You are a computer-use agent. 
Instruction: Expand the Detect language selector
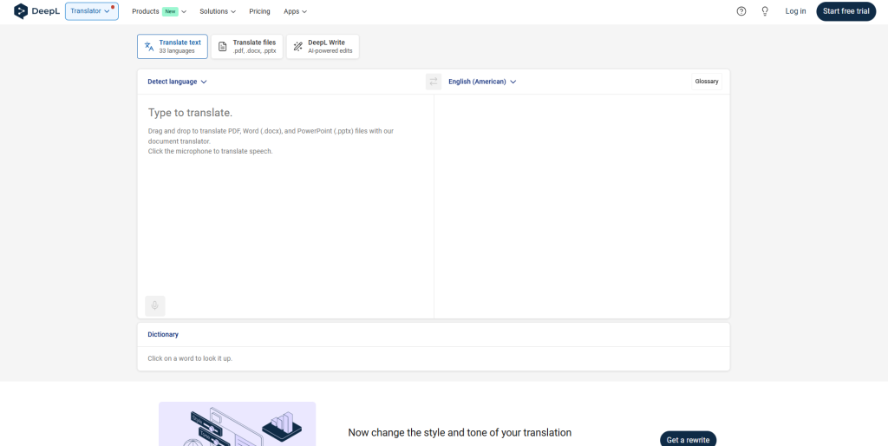click(177, 82)
